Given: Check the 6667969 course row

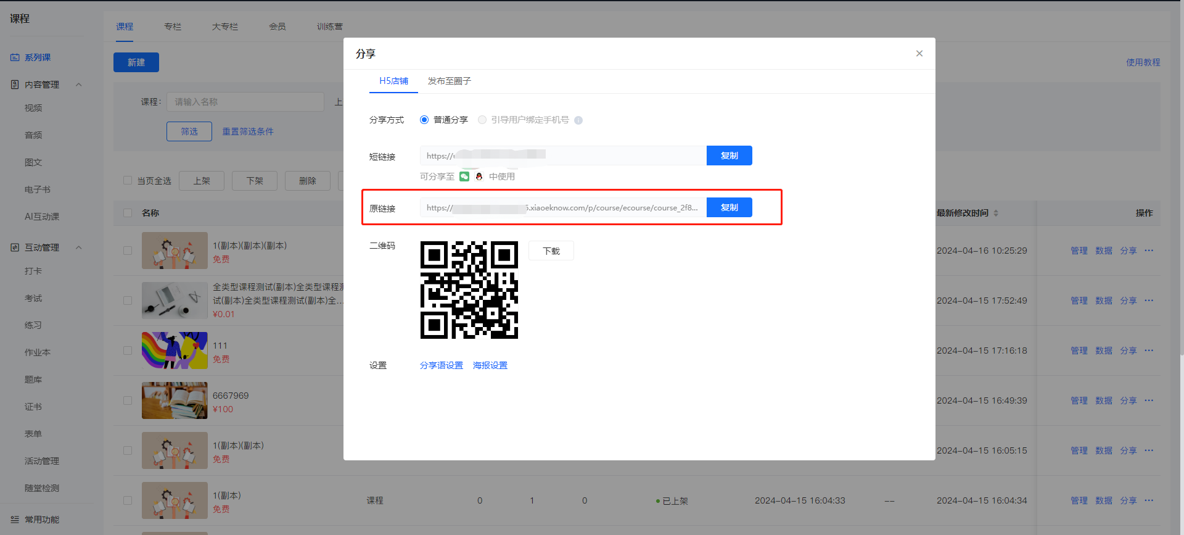Looking at the screenshot, I should tap(128, 400).
